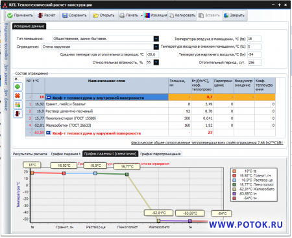The width and height of the screenshot is (292, 238).
Task: Click thickness cell 300 of Пенополистирол
Action: coord(180,118)
